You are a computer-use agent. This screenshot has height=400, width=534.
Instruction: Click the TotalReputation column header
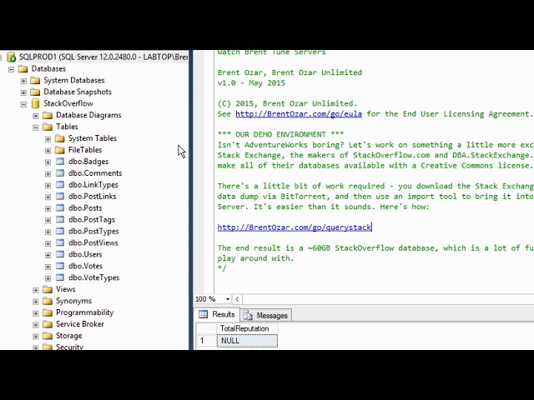pyautogui.click(x=247, y=328)
